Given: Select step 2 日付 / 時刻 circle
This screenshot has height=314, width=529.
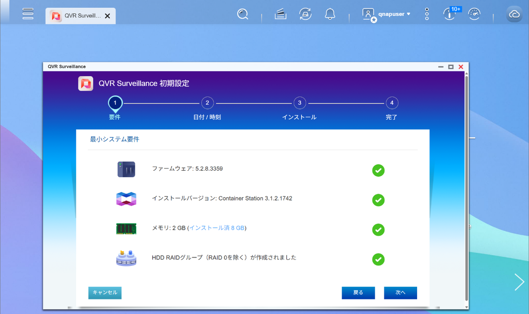Looking at the screenshot, I should point(207,103).
